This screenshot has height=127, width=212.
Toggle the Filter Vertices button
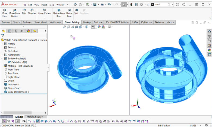29,121
